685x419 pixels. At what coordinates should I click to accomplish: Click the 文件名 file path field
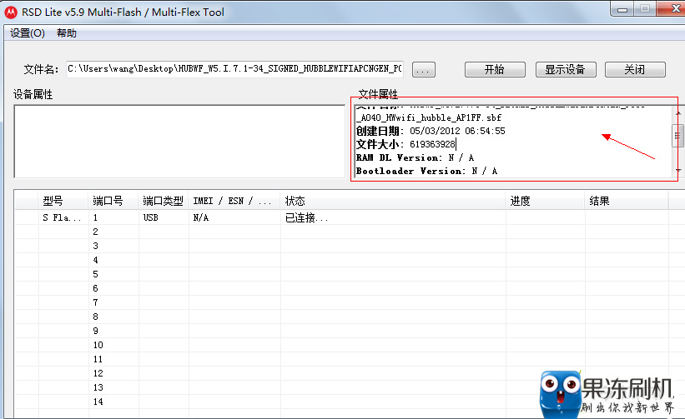coord(235,69)
